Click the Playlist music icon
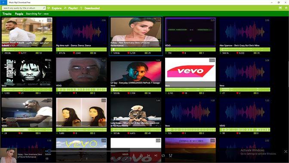Screen dimensions: 289x163 click(x=65, y=8)
